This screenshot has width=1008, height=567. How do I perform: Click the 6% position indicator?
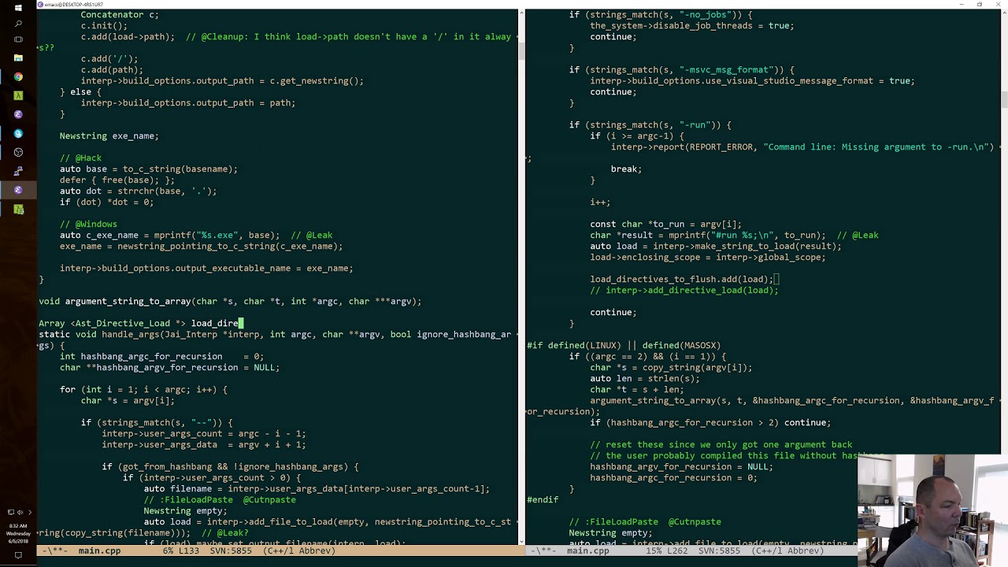pos(168,550)
